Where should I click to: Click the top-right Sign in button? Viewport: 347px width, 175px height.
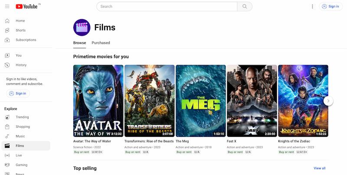(331, 6)
